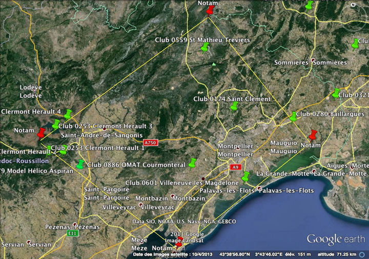
Task: Click the Palavas-les-Flots place marker dot
Action: click(260, 190)
